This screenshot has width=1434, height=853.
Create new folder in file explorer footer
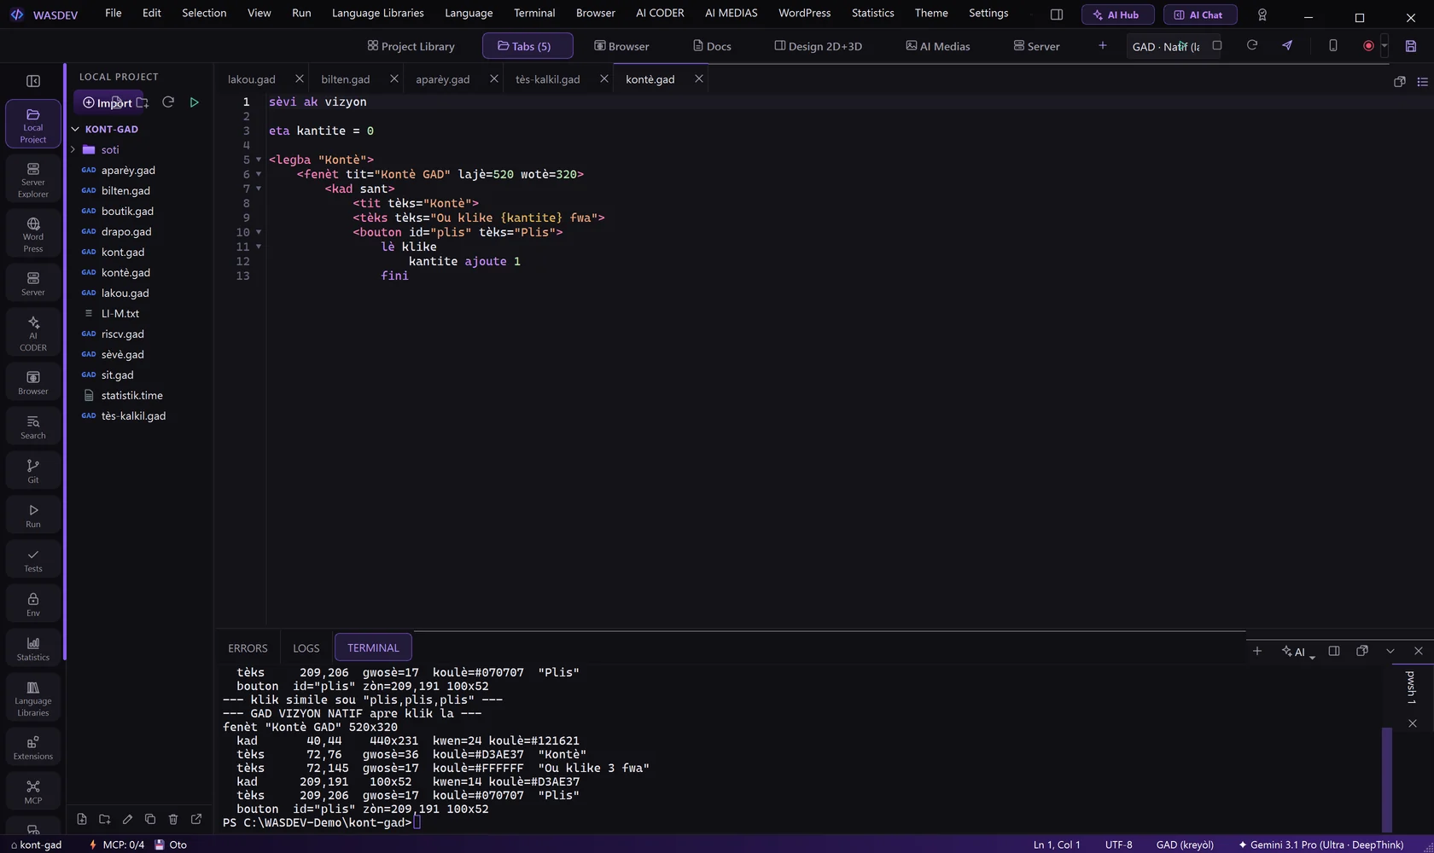[105, 819]
